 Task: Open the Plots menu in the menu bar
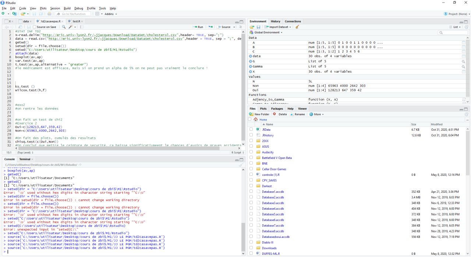[x=43, y=8]
